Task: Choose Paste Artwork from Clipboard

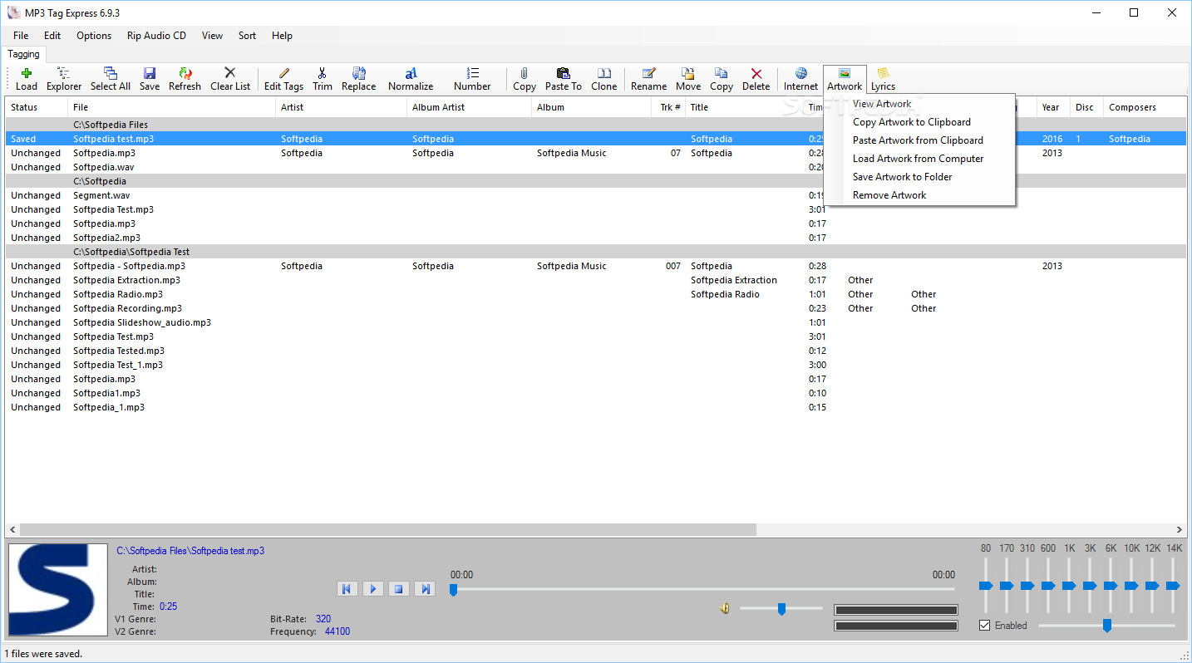Action: pyautogui.click(x=919, y=140)
